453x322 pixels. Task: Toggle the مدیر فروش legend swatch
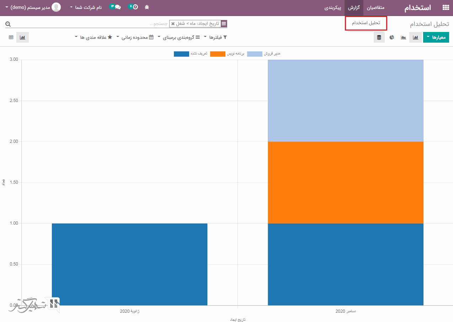pos(255,54)
